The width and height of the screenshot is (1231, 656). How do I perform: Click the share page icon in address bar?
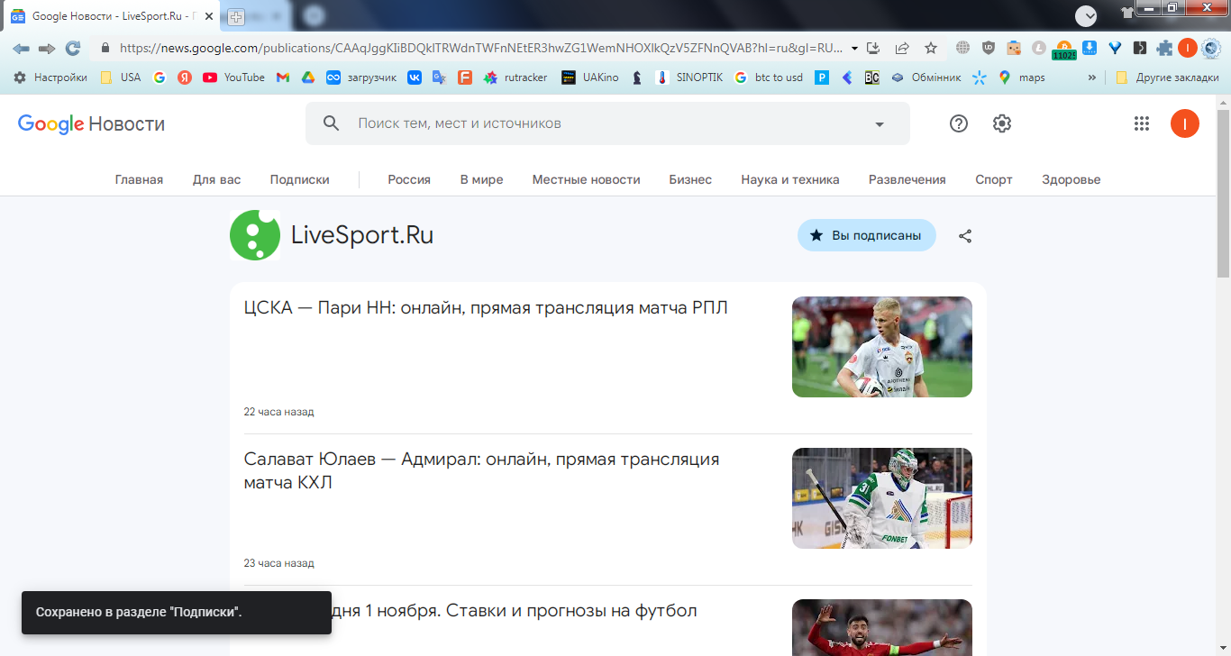pos(902,48)
